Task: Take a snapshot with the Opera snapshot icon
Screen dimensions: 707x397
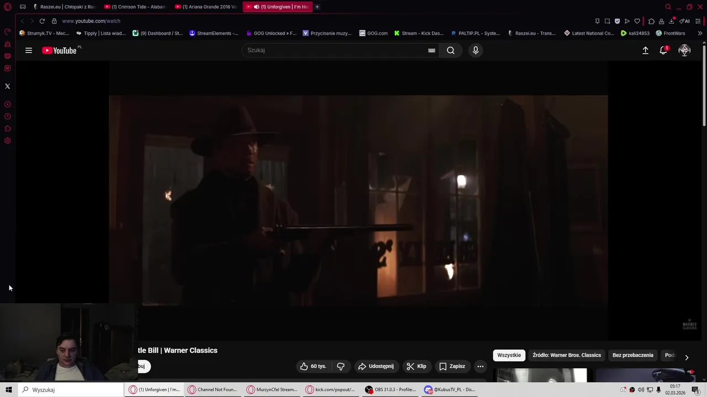Action: click(607, 21)
